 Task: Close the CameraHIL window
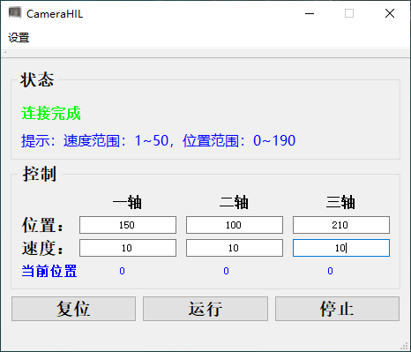tap(390, 13)
